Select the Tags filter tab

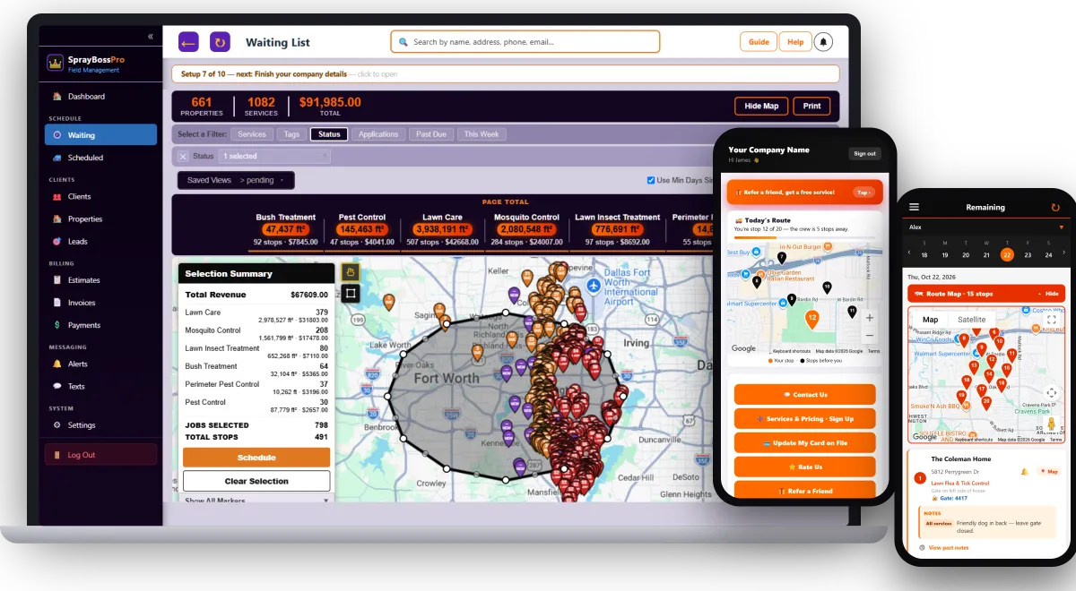291,134
